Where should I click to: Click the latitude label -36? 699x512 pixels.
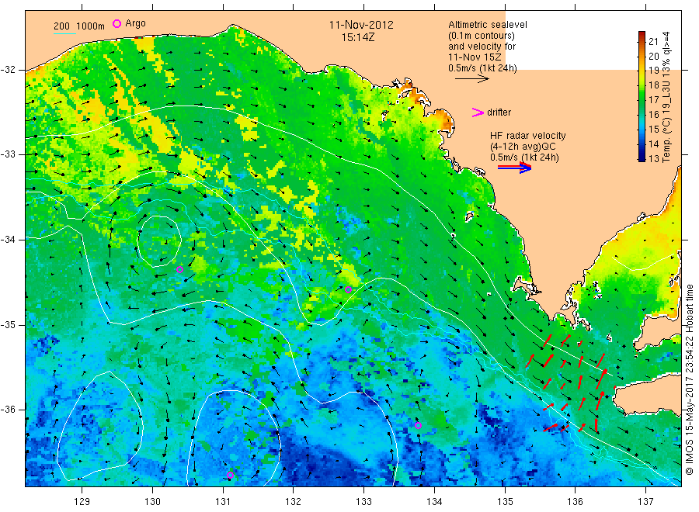click(8, 409)
